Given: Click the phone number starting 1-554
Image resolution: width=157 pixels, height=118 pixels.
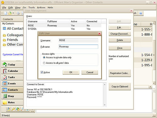Looking at the screenshot, I should click(x=147, y=55).
